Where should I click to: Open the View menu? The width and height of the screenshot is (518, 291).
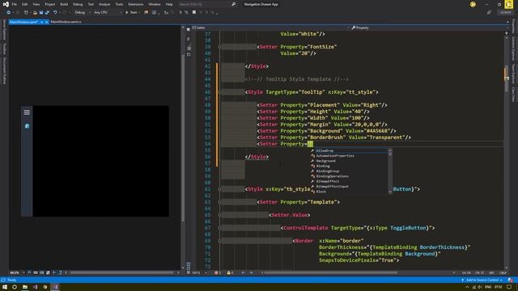36,4
